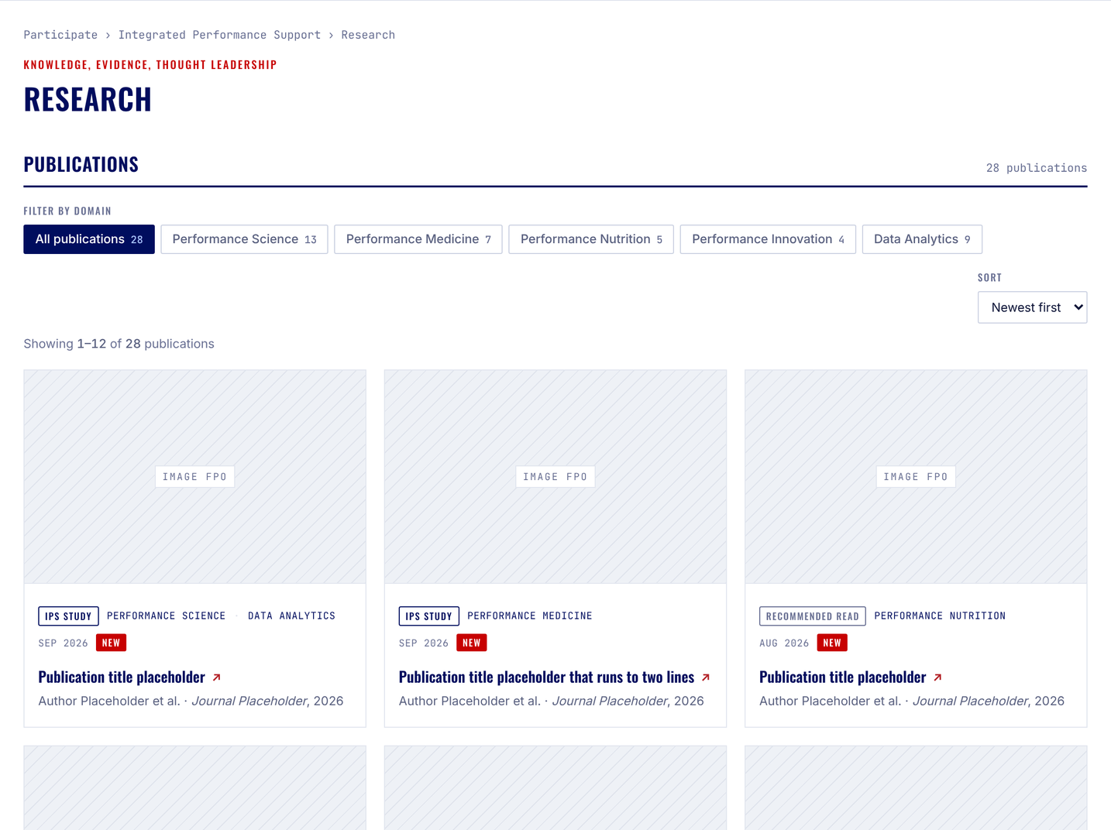Screen dimensions: 1111x830
Task: Click NEW badge on first Sep 2026 card
Action: click(x=111, y=643)
